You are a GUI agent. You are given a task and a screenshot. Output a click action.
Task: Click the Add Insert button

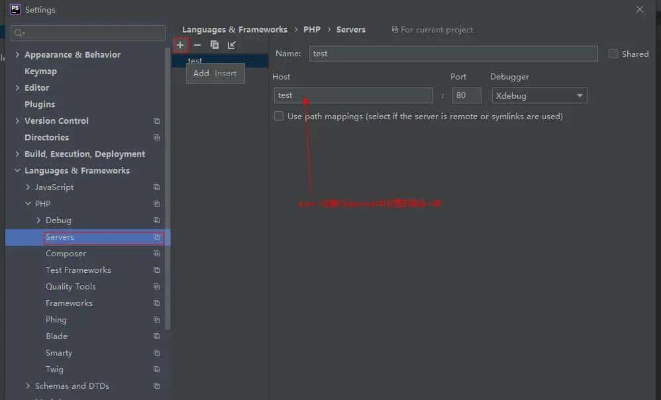point(215,74)
